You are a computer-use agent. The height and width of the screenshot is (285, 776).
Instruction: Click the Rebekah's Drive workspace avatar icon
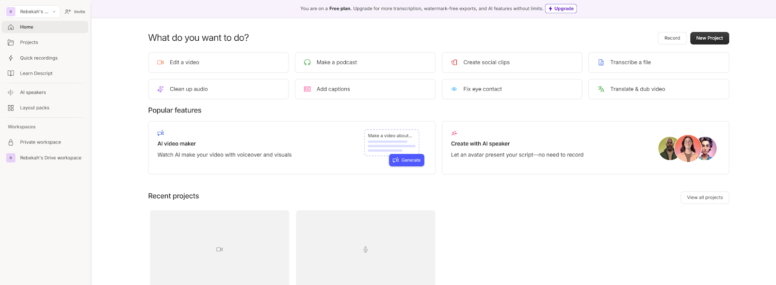coord(11,158)
